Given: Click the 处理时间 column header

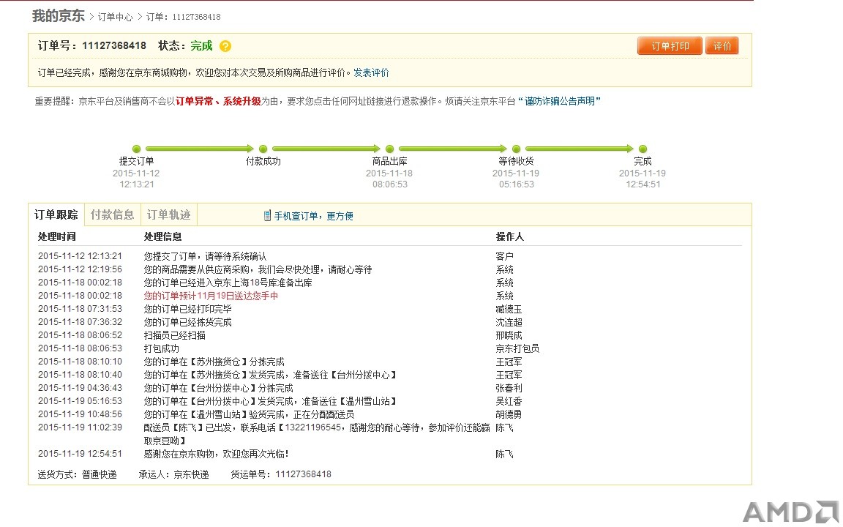Looking at the screenshot, I should [x=56, y=236].
